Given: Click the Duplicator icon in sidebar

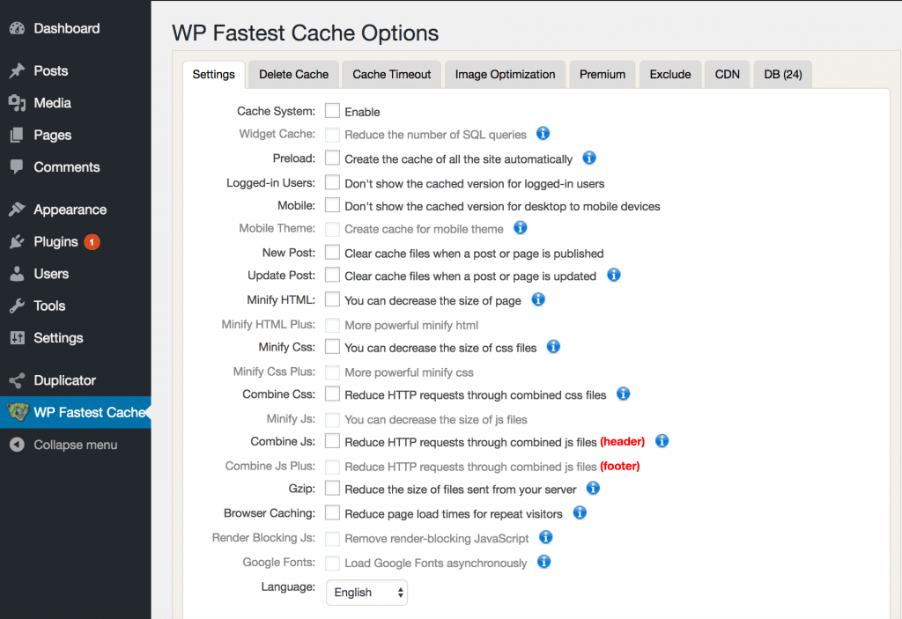Looking at the screenshot, I should pos(17,380).
